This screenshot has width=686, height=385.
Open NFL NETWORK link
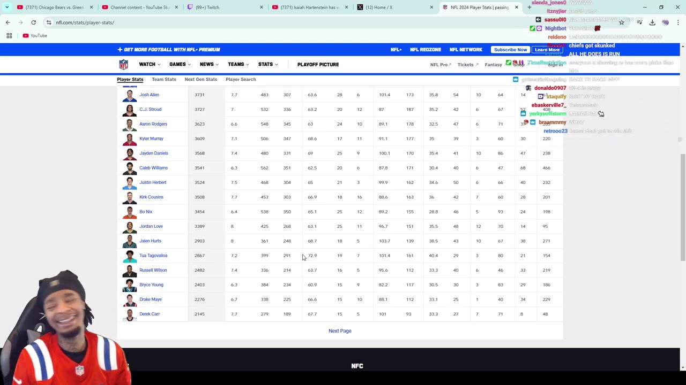466,50
